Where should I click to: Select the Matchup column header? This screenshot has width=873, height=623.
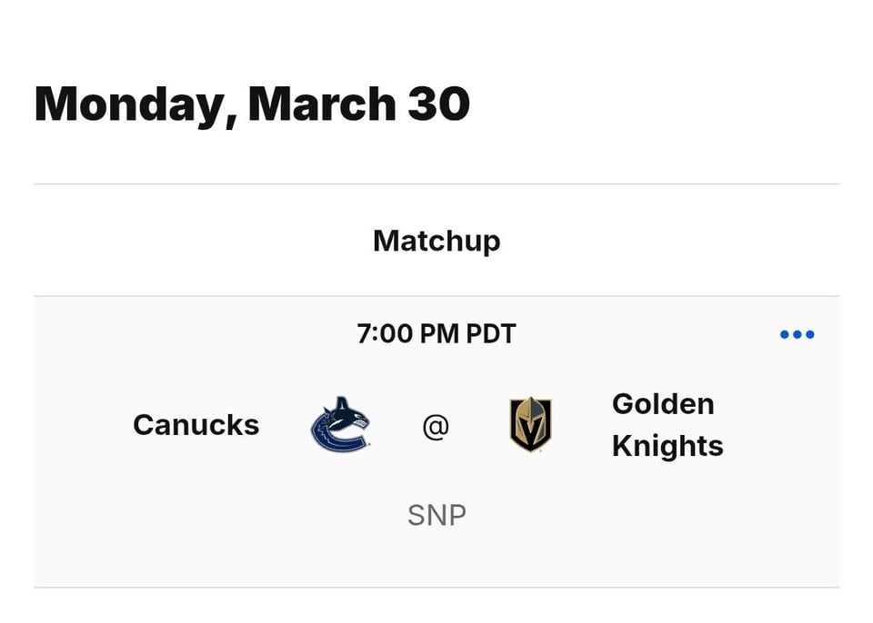pos(436,241)
